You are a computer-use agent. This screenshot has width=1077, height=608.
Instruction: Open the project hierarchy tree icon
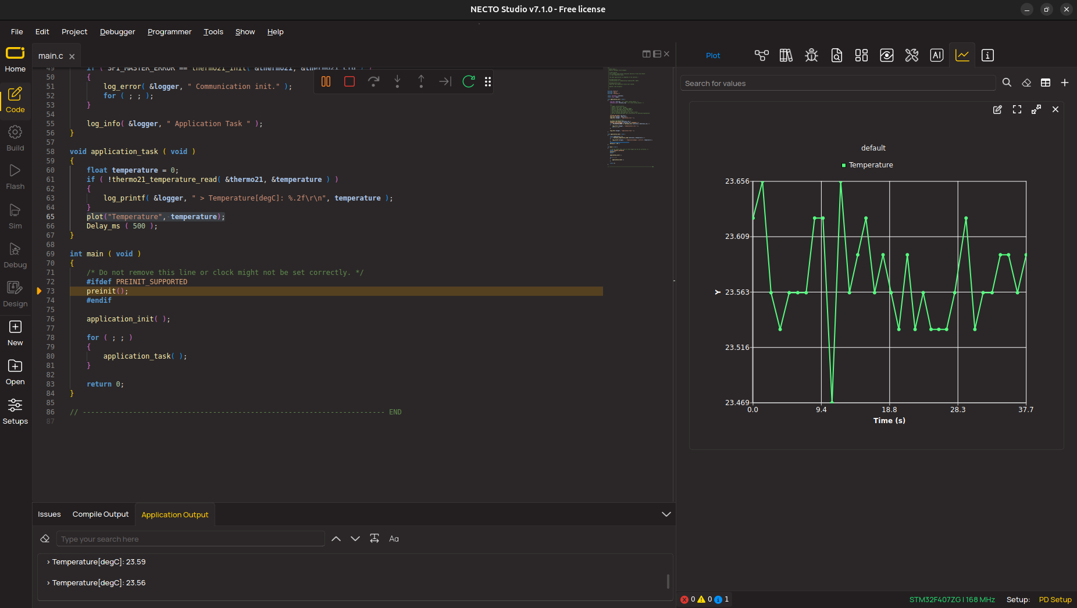(761, 55)
